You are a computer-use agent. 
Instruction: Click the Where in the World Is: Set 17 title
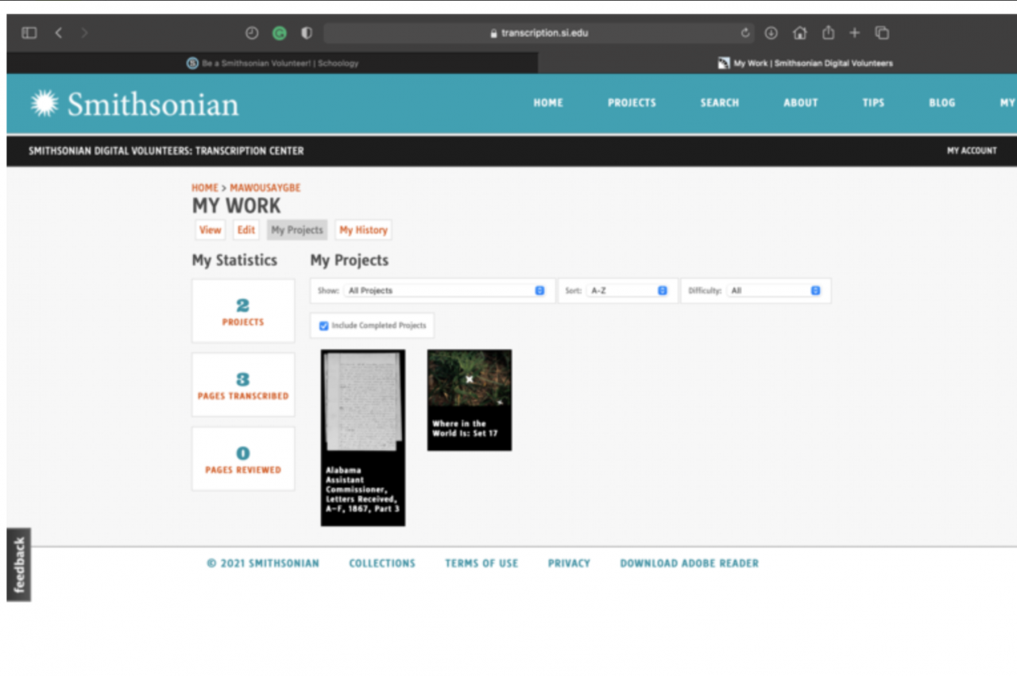pos(465,429)
